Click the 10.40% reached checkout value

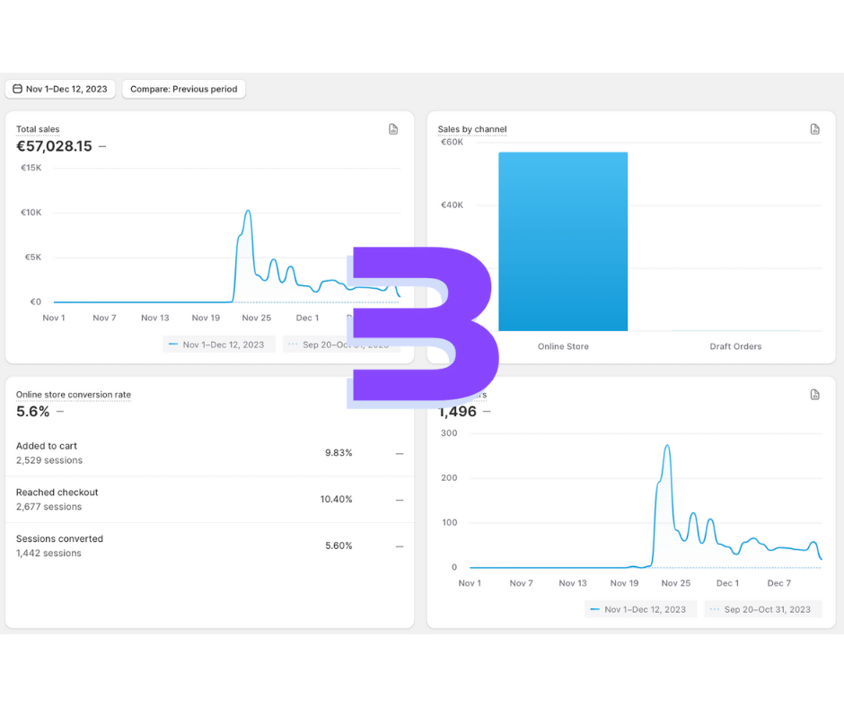click(x=337, y=500)
